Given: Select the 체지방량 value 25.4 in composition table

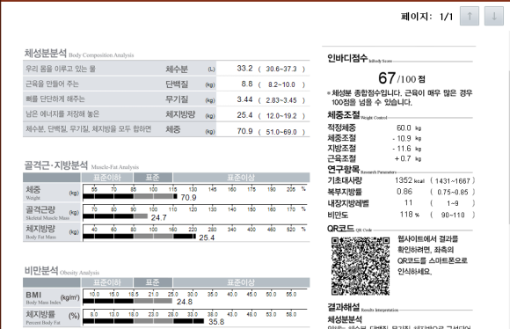Looking at the screenshot, I should 244,115.
